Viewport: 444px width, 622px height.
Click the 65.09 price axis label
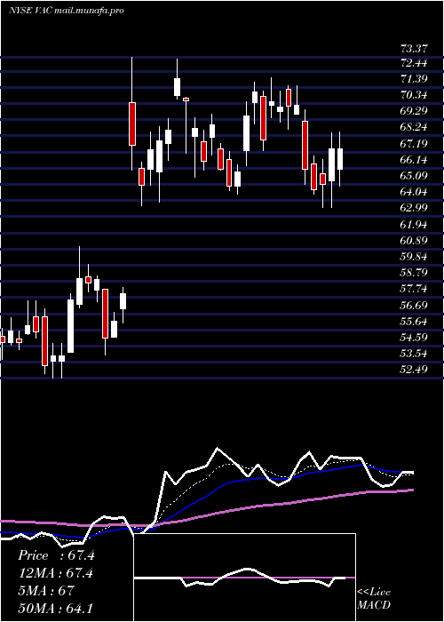point(415,176)
